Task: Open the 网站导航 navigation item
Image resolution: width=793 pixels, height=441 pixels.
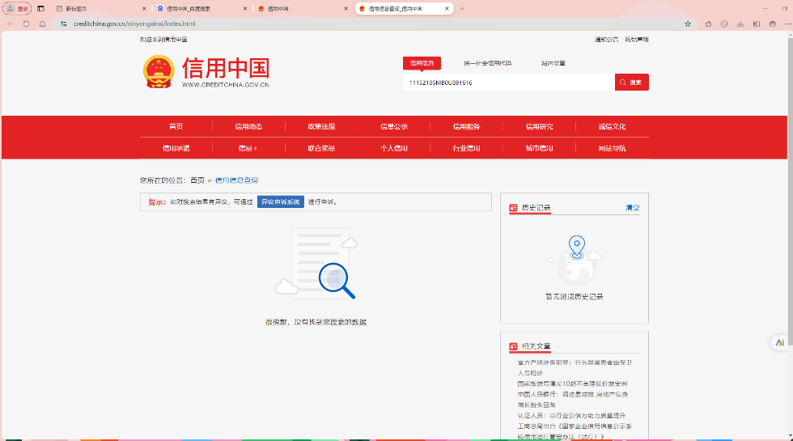Action: pos(612,148)
